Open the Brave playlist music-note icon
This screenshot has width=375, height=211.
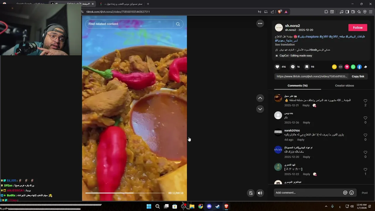341,12
